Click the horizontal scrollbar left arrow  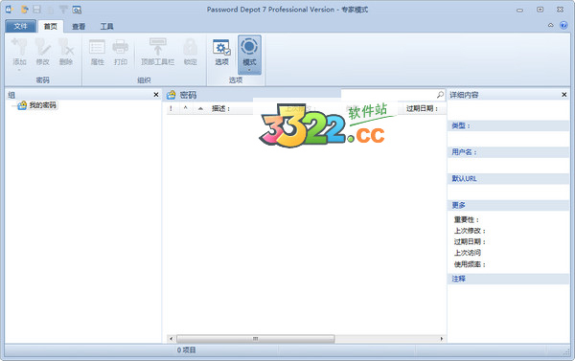click(171, 339)
